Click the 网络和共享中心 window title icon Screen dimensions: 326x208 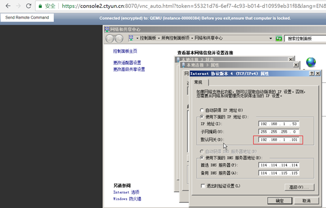pyautogui.click(x=107, y=29)
